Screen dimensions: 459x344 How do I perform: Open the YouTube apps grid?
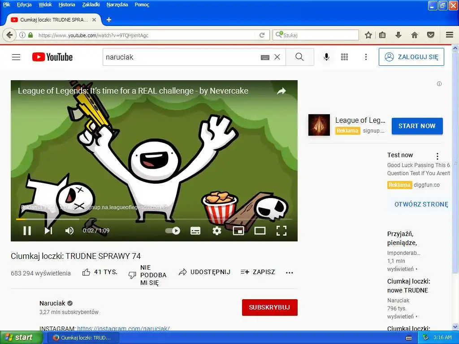(x=345, y=57)
